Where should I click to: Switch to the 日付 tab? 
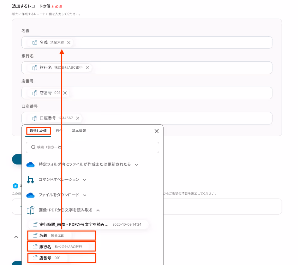(x=59, y=131)
